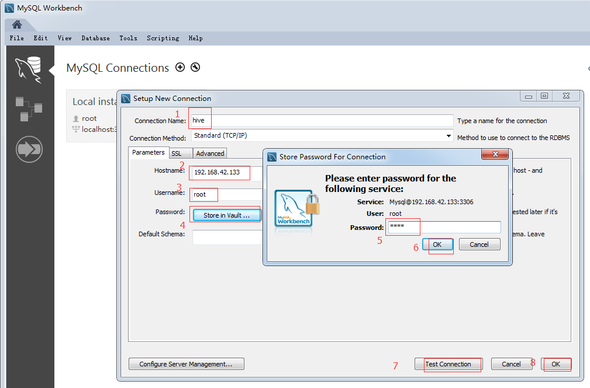This screenshot has width=590, height=388.
Task: Click the Store in Vault button
Action: point(226,215)
